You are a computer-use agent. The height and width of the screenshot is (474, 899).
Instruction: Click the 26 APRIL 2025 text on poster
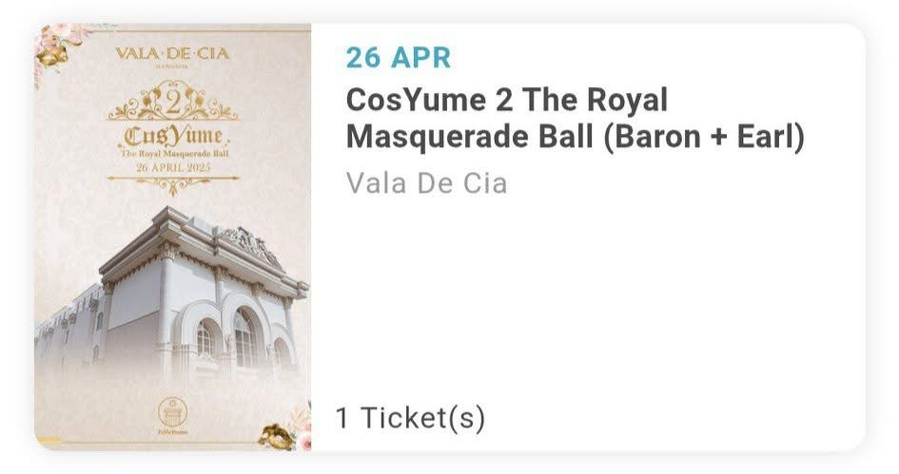tap(172, 167)
